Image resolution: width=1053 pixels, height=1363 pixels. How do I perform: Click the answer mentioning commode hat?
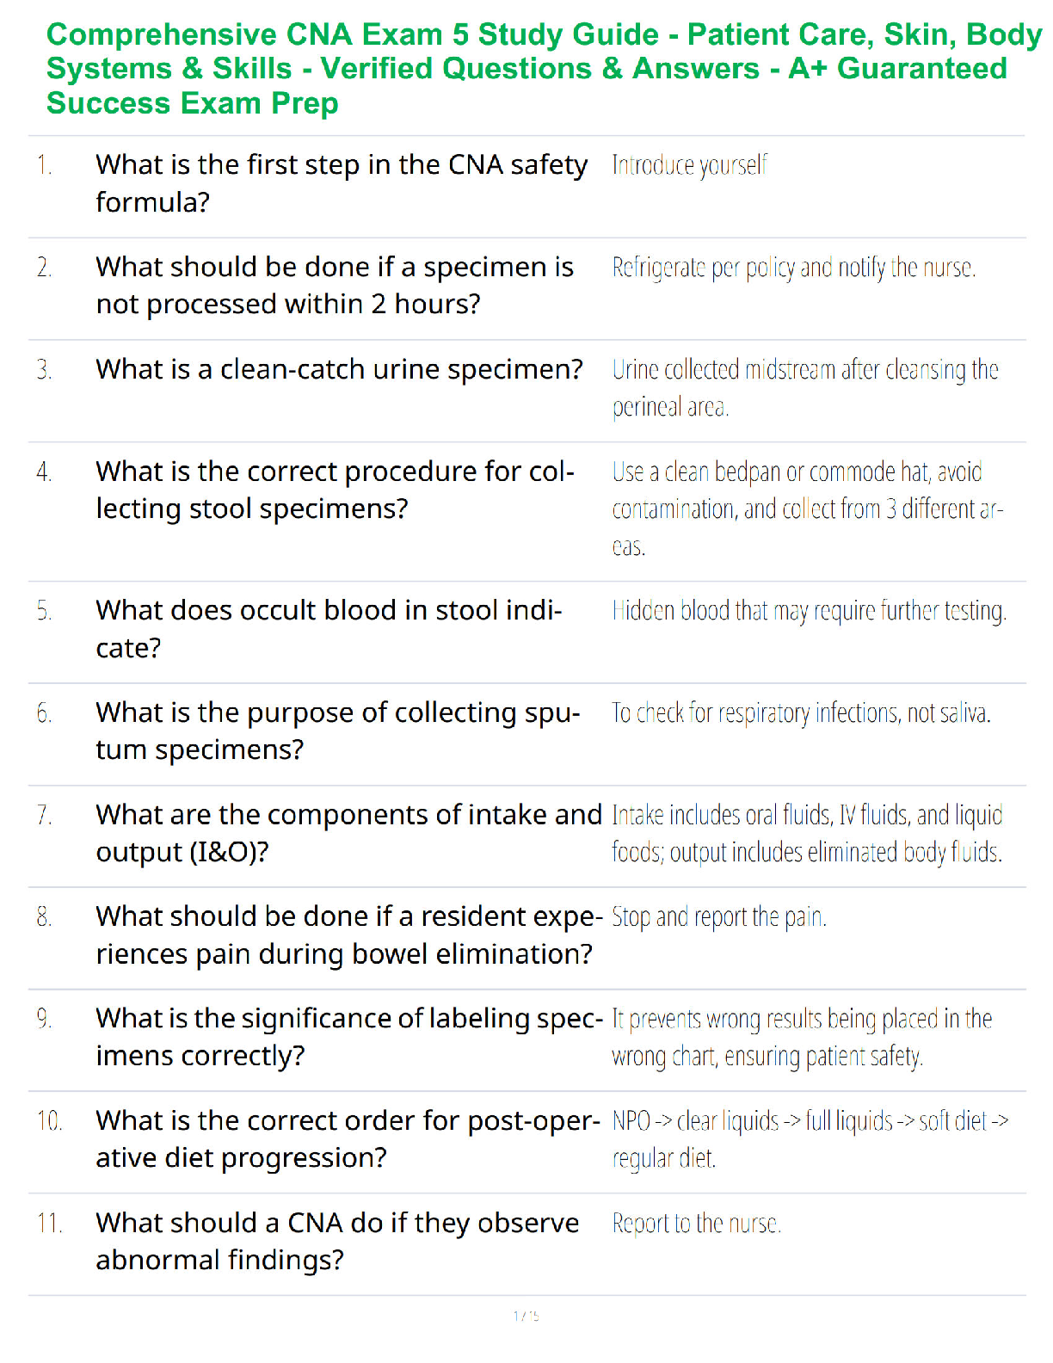(x=808, y=509)
